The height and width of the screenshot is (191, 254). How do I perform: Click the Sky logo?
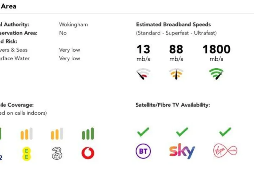pyautogui.click(x=182, y=151)
